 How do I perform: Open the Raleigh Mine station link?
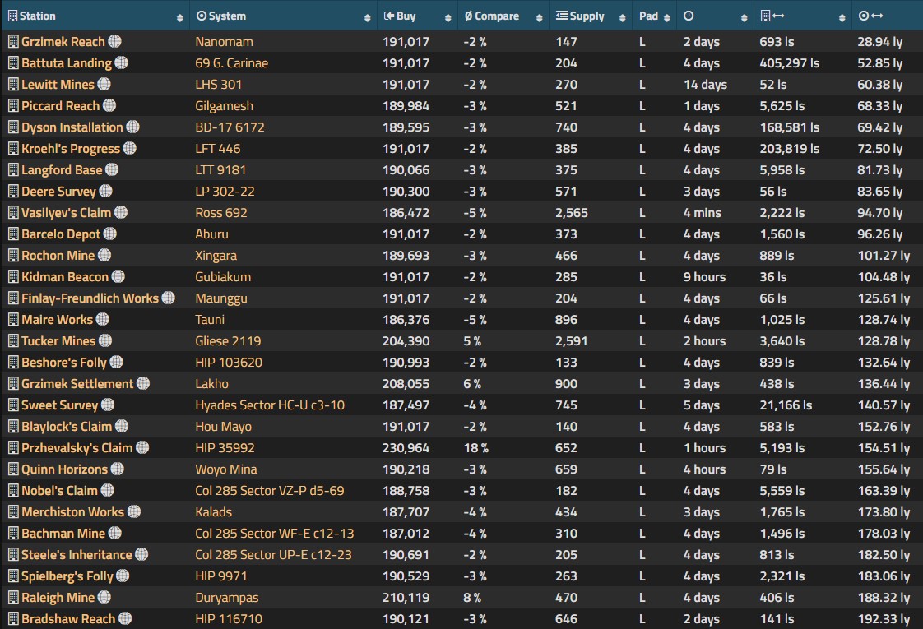click(x=58, y=597)
